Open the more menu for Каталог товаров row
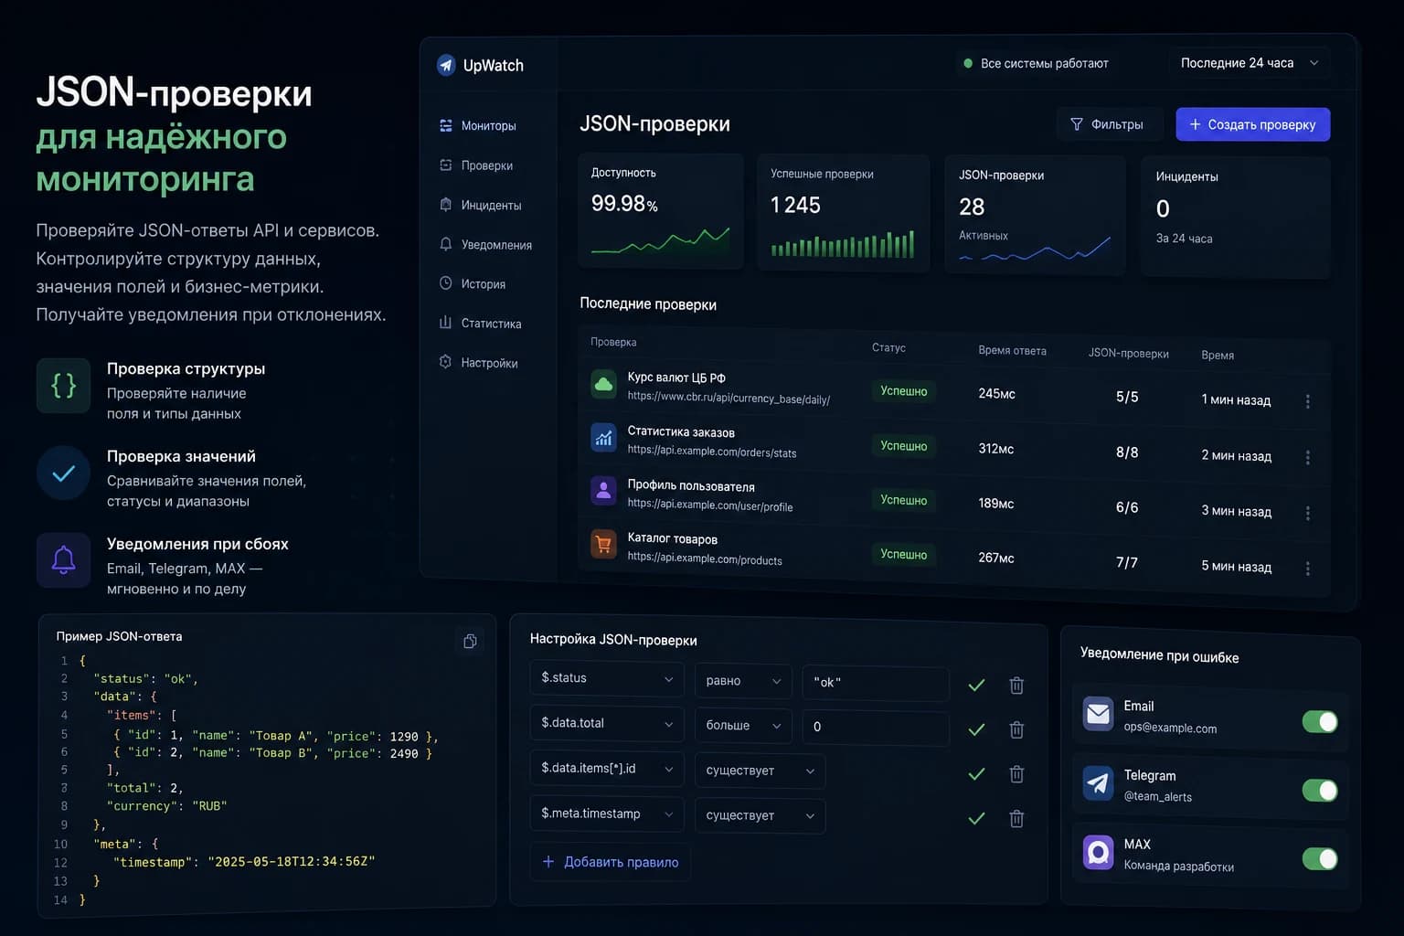This screenshot has width=1404, height=936. pyautogui.click(x=1308, y=569)
